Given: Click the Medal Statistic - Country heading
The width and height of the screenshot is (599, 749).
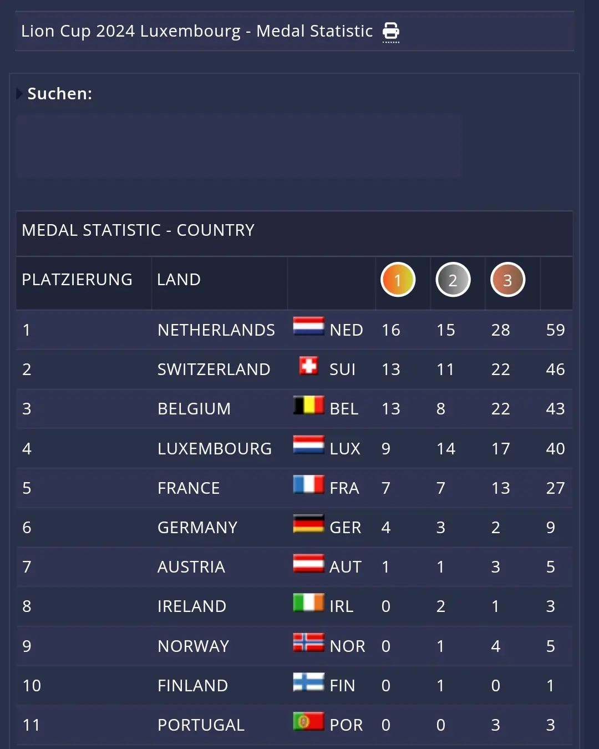Looking at the screenshot, I should tap(138, 230).
